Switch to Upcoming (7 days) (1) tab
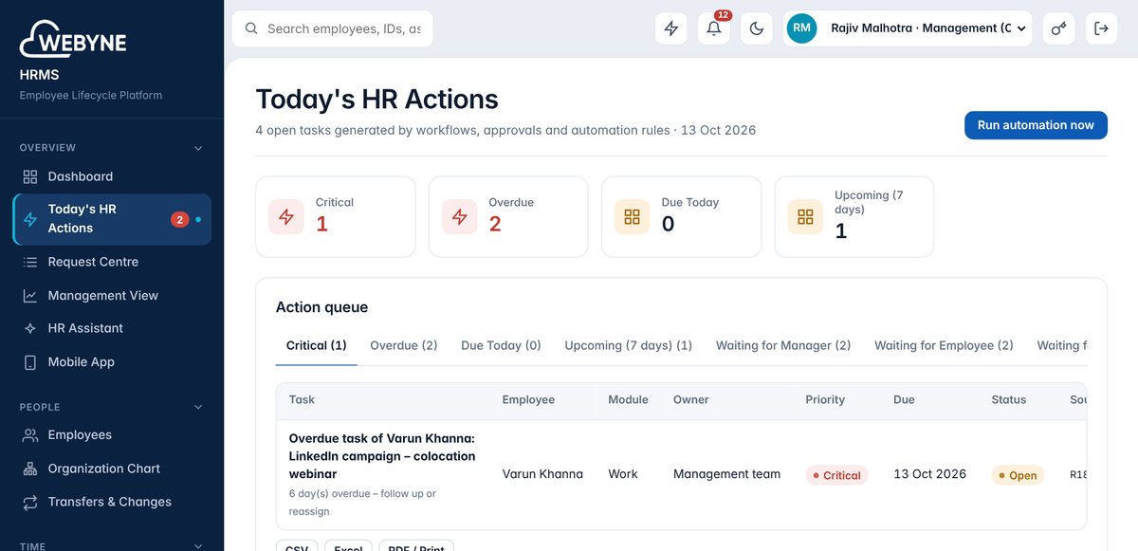This screenshot has width=1138, height=551. (629, 346)
